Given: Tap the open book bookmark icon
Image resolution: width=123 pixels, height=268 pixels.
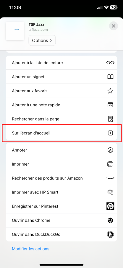Looking at the screenshot, I should (110, 77).
